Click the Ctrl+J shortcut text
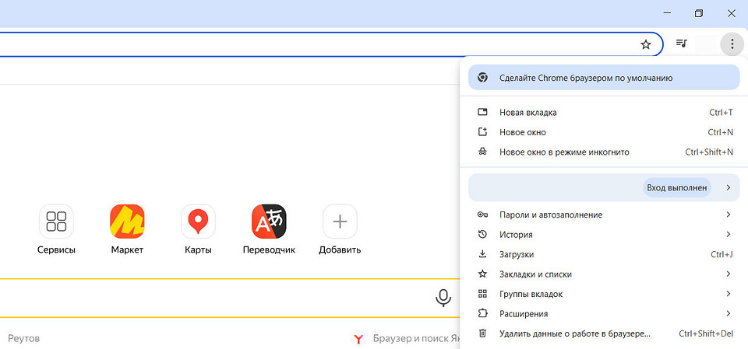The image size is (748, 349). [722, 254]
